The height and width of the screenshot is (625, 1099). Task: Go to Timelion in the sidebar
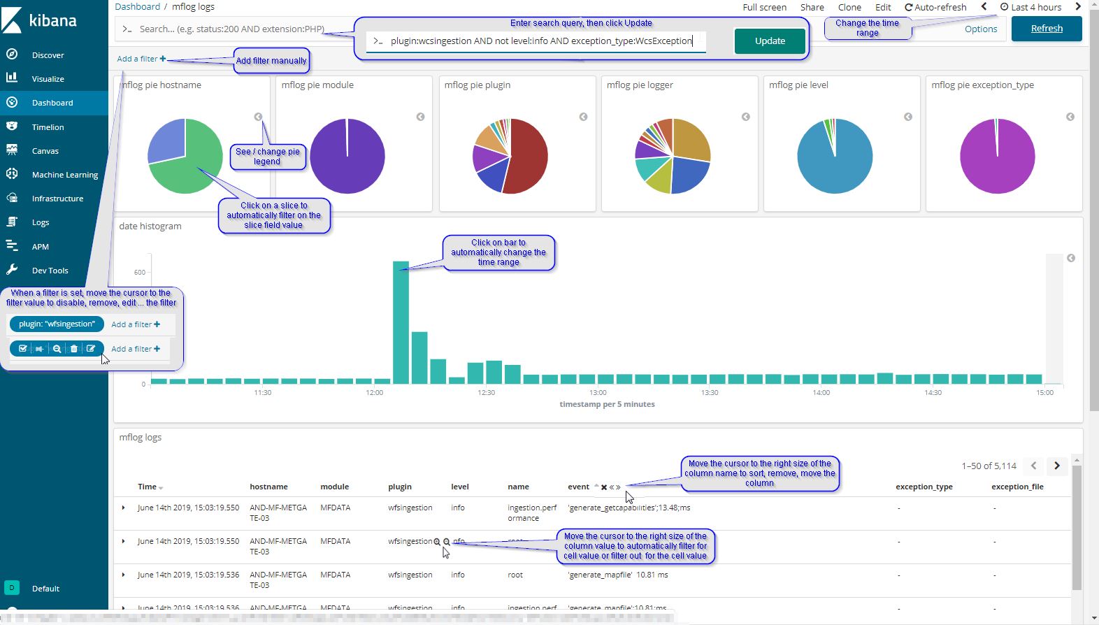pyautogui.click(x=48, y=127)
